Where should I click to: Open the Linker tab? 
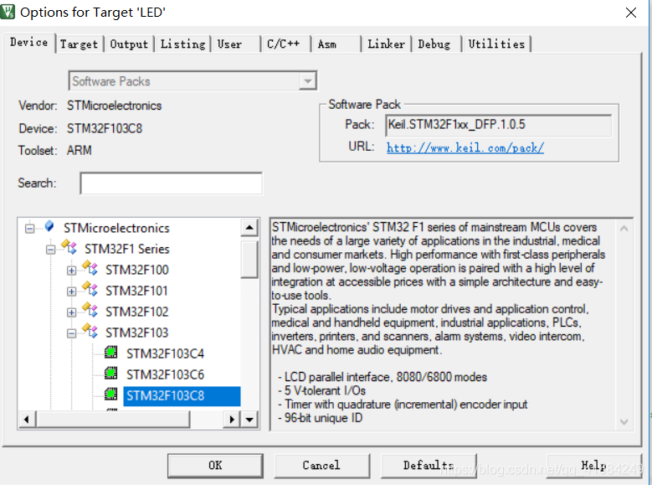pos(387,44)
